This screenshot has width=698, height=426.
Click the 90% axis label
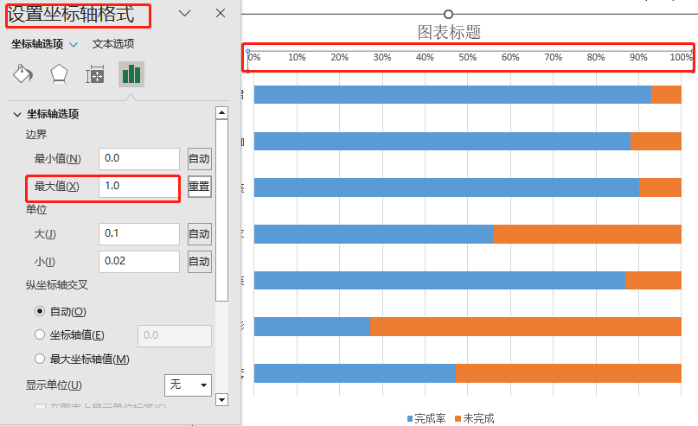coord(638,57)
